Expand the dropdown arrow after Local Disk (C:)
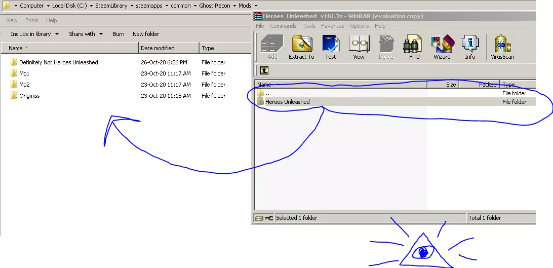This screenshot has height=268, width=553. 91,6
